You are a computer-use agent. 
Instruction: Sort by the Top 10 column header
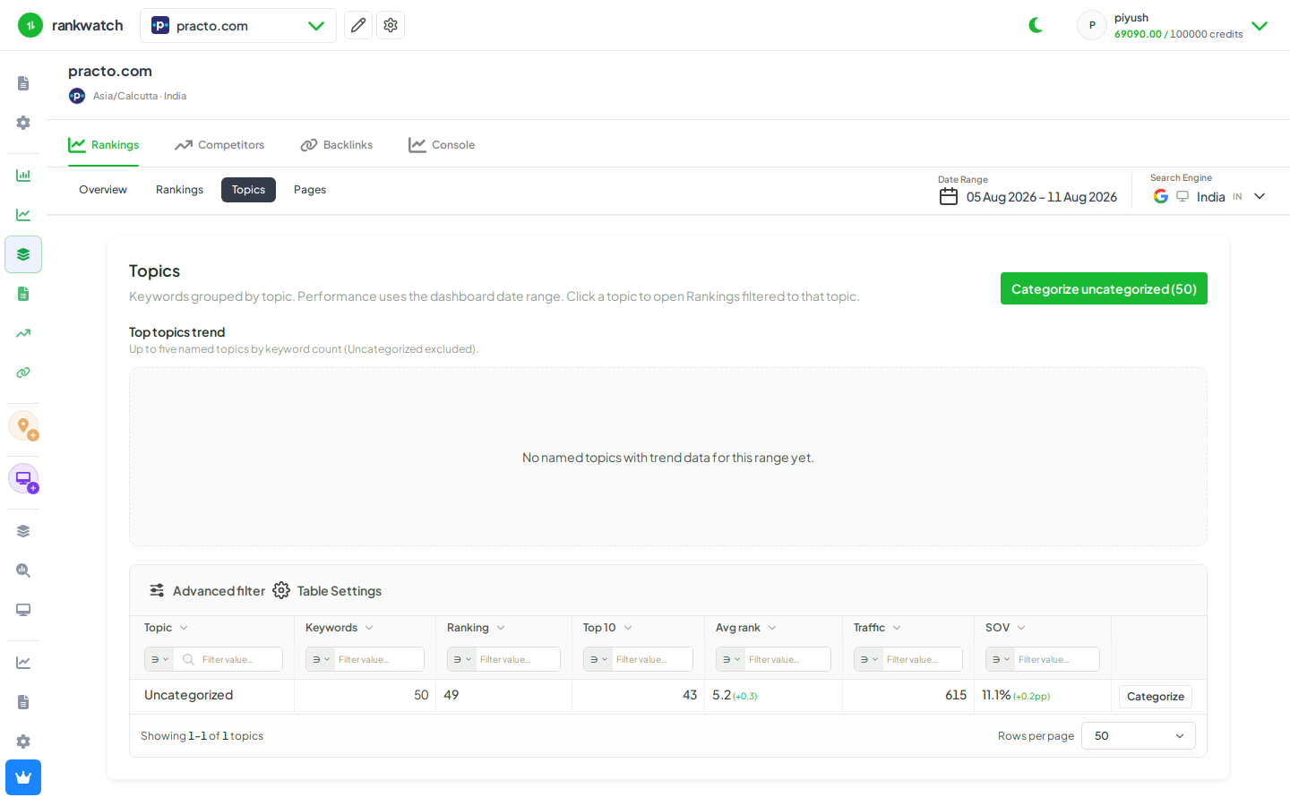click(x=607, y=628)
